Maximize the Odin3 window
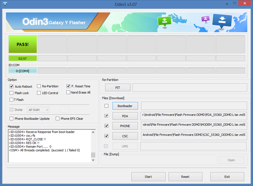Image resolution: width=253 pixels, height=186 pixels. (235, 3)
